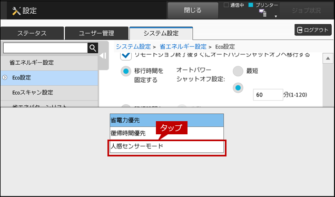Click the Eco設定 arrow bullet icon
This screenshot has height=197, width=335.
tap(5, 77)
